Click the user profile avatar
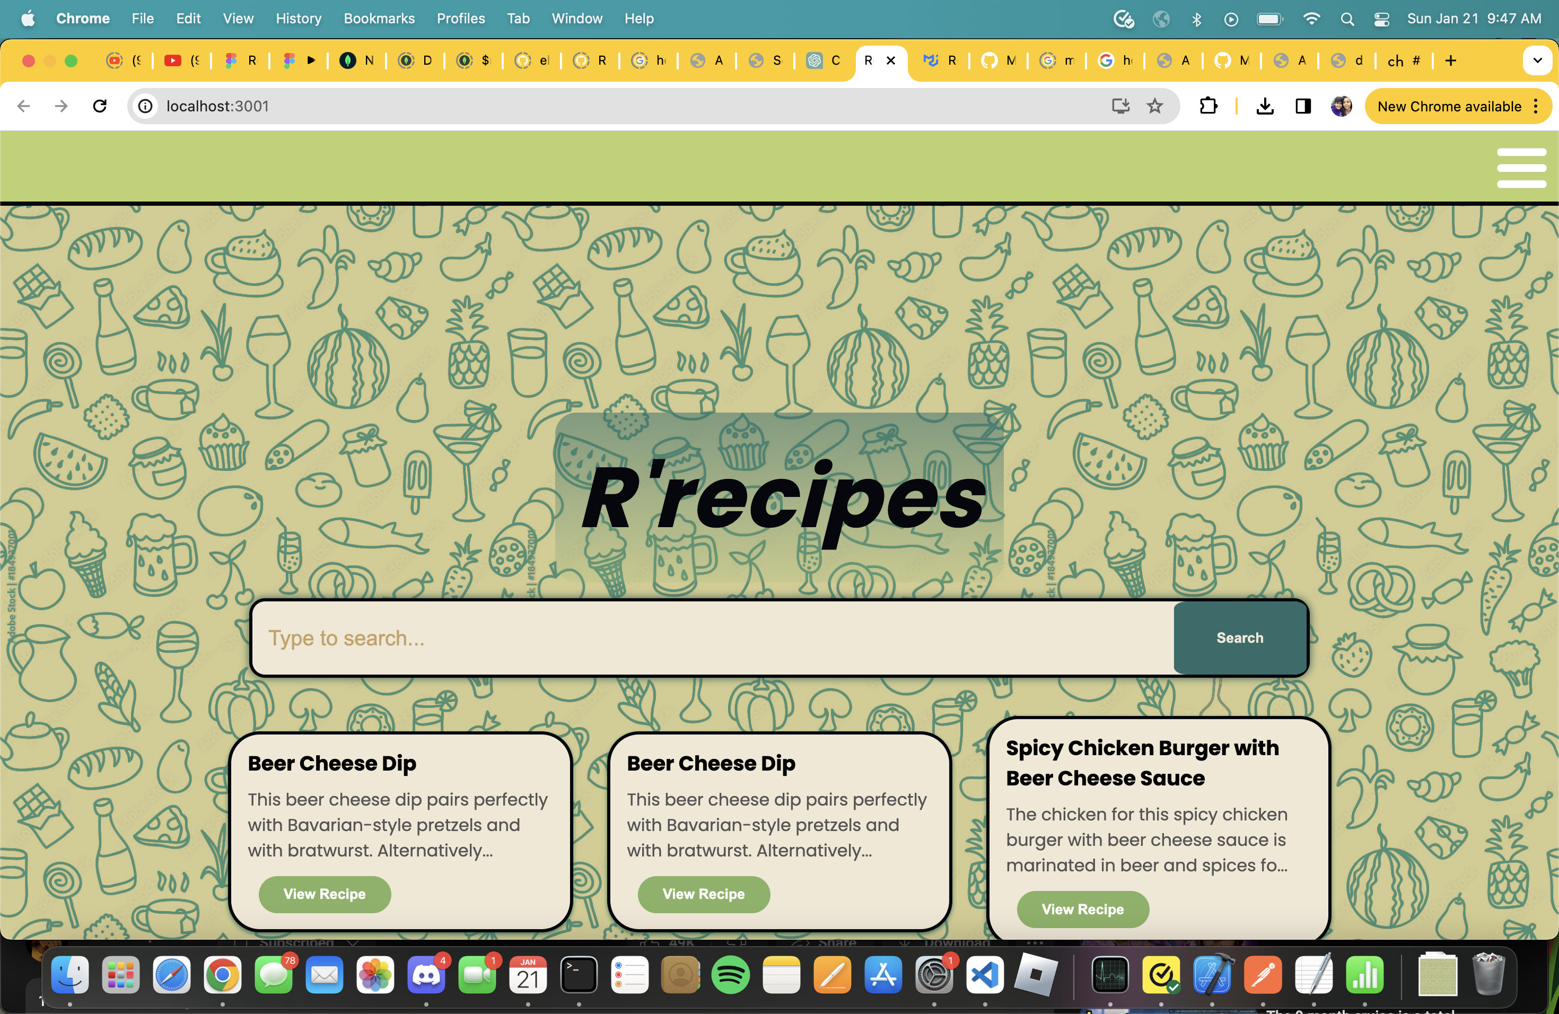This screenshot has width=1559, height=1014. pos(1341,106)
